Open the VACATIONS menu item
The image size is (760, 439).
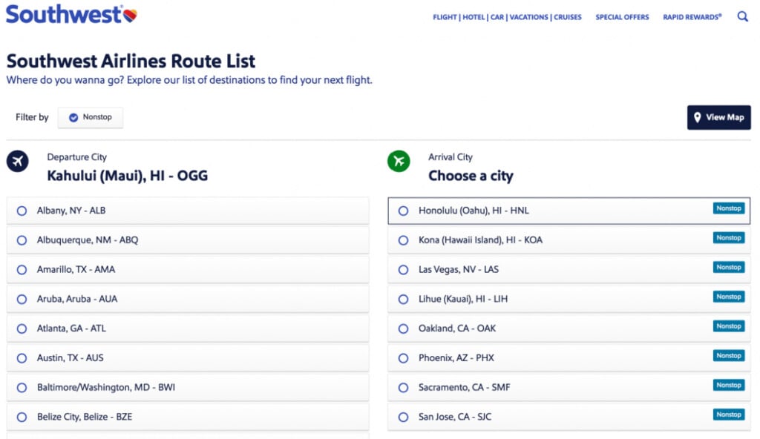coord(528,17)
